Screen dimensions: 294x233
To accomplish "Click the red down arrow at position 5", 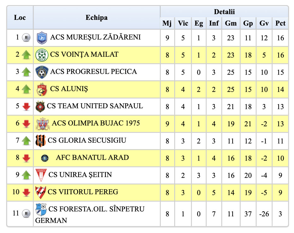I will [x=26, y=106].
